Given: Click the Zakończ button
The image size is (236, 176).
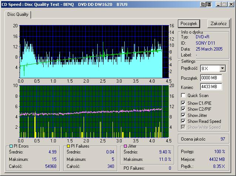Looking at the screenshot, I should (x=219, y=24).
